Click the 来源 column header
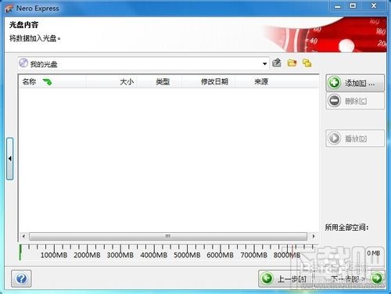The image size is (391, 294). (261, 82)
